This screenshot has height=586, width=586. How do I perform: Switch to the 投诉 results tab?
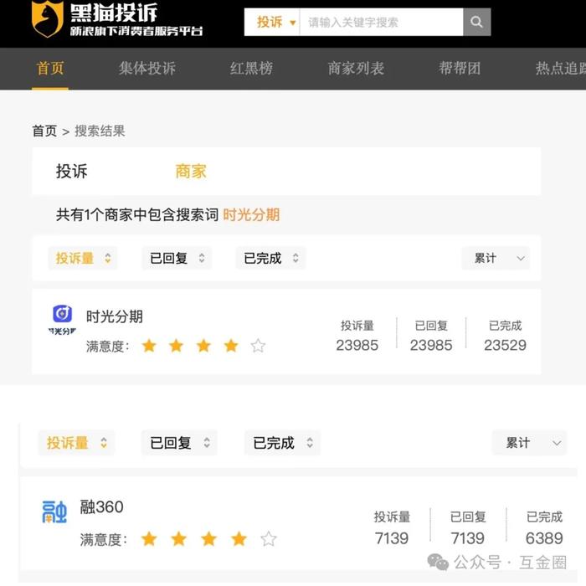(x=72, y=171)
